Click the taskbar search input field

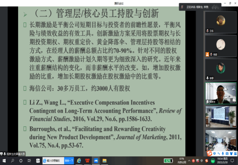coord(53,160)
